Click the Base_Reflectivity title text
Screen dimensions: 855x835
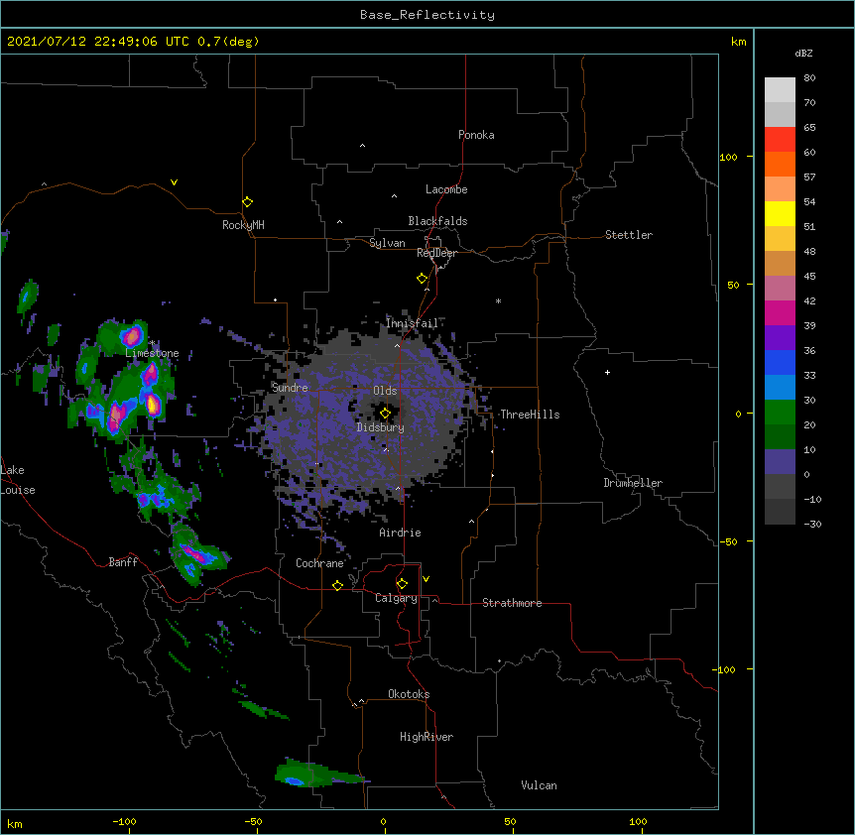point(427,15)
